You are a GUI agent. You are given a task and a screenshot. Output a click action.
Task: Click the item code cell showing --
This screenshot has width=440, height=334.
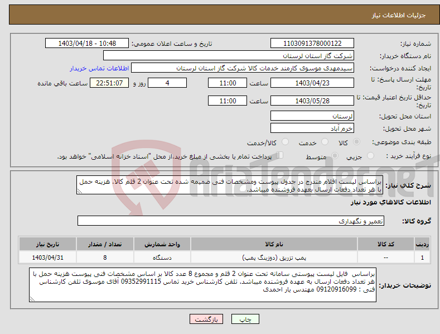[385, 257]
